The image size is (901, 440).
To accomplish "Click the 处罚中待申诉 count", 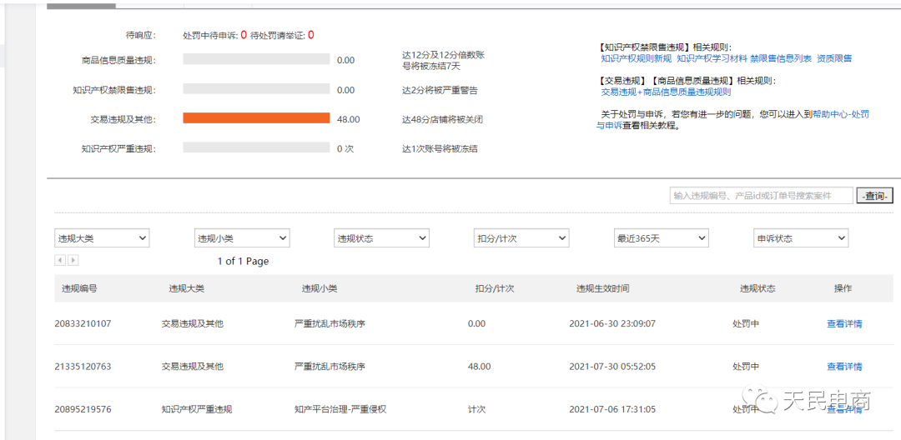I will pos(244,35).
